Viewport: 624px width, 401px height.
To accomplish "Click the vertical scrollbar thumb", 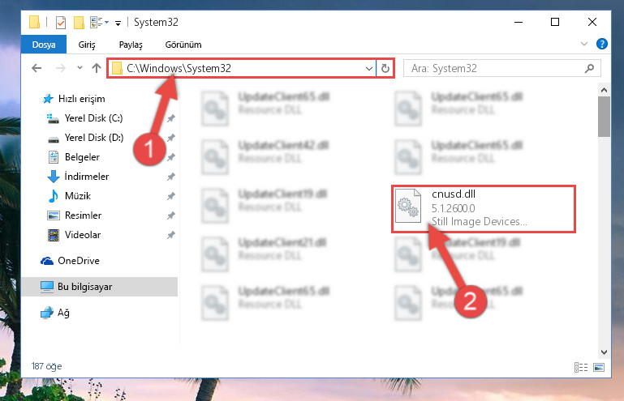I will tap(604, 117).
